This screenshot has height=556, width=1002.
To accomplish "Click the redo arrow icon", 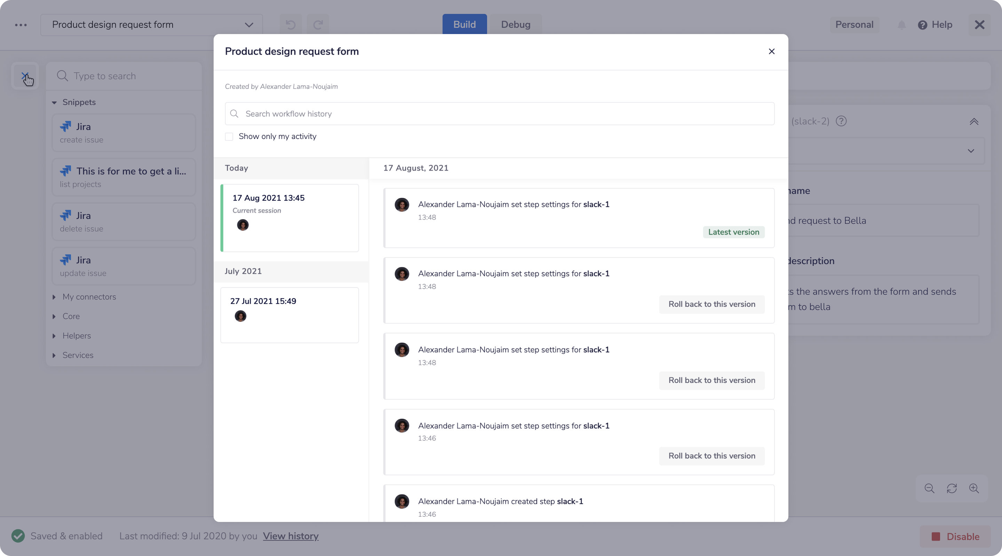I will tap(318, 25).
